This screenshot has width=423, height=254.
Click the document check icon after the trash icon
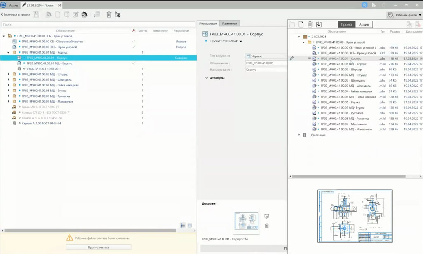coord(117,14)
